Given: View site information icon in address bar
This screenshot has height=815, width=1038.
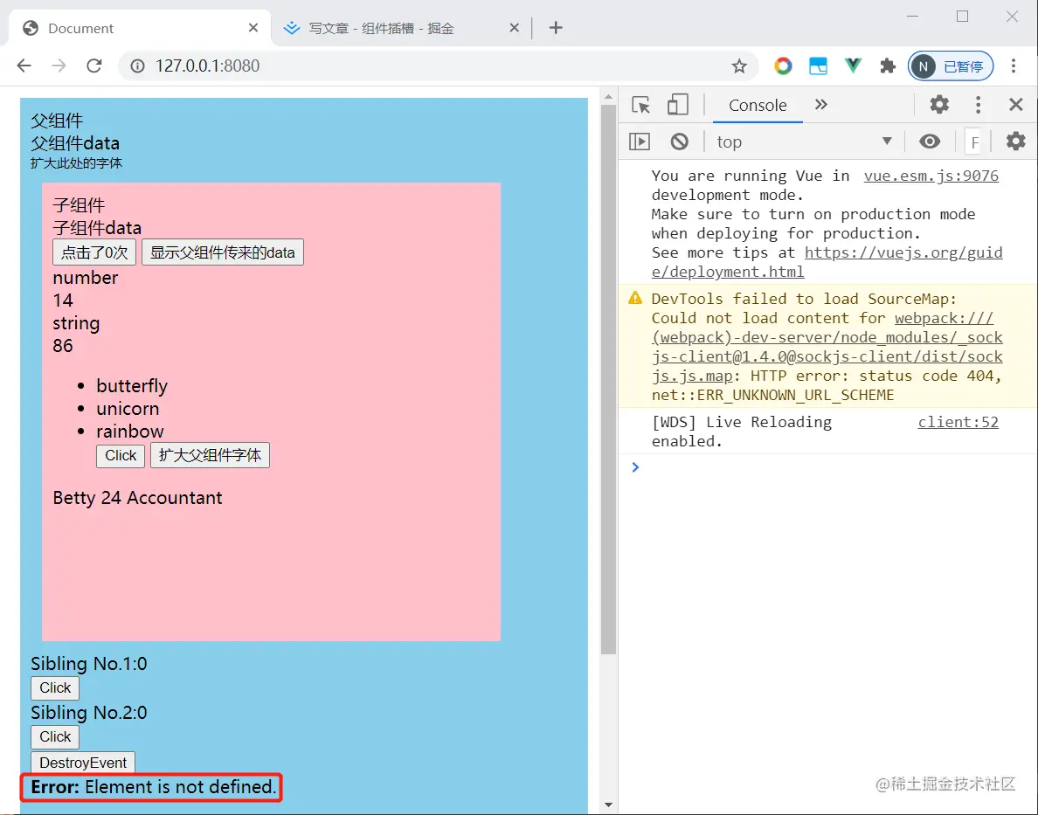Looking at the screenshot, I should [137, 66].
